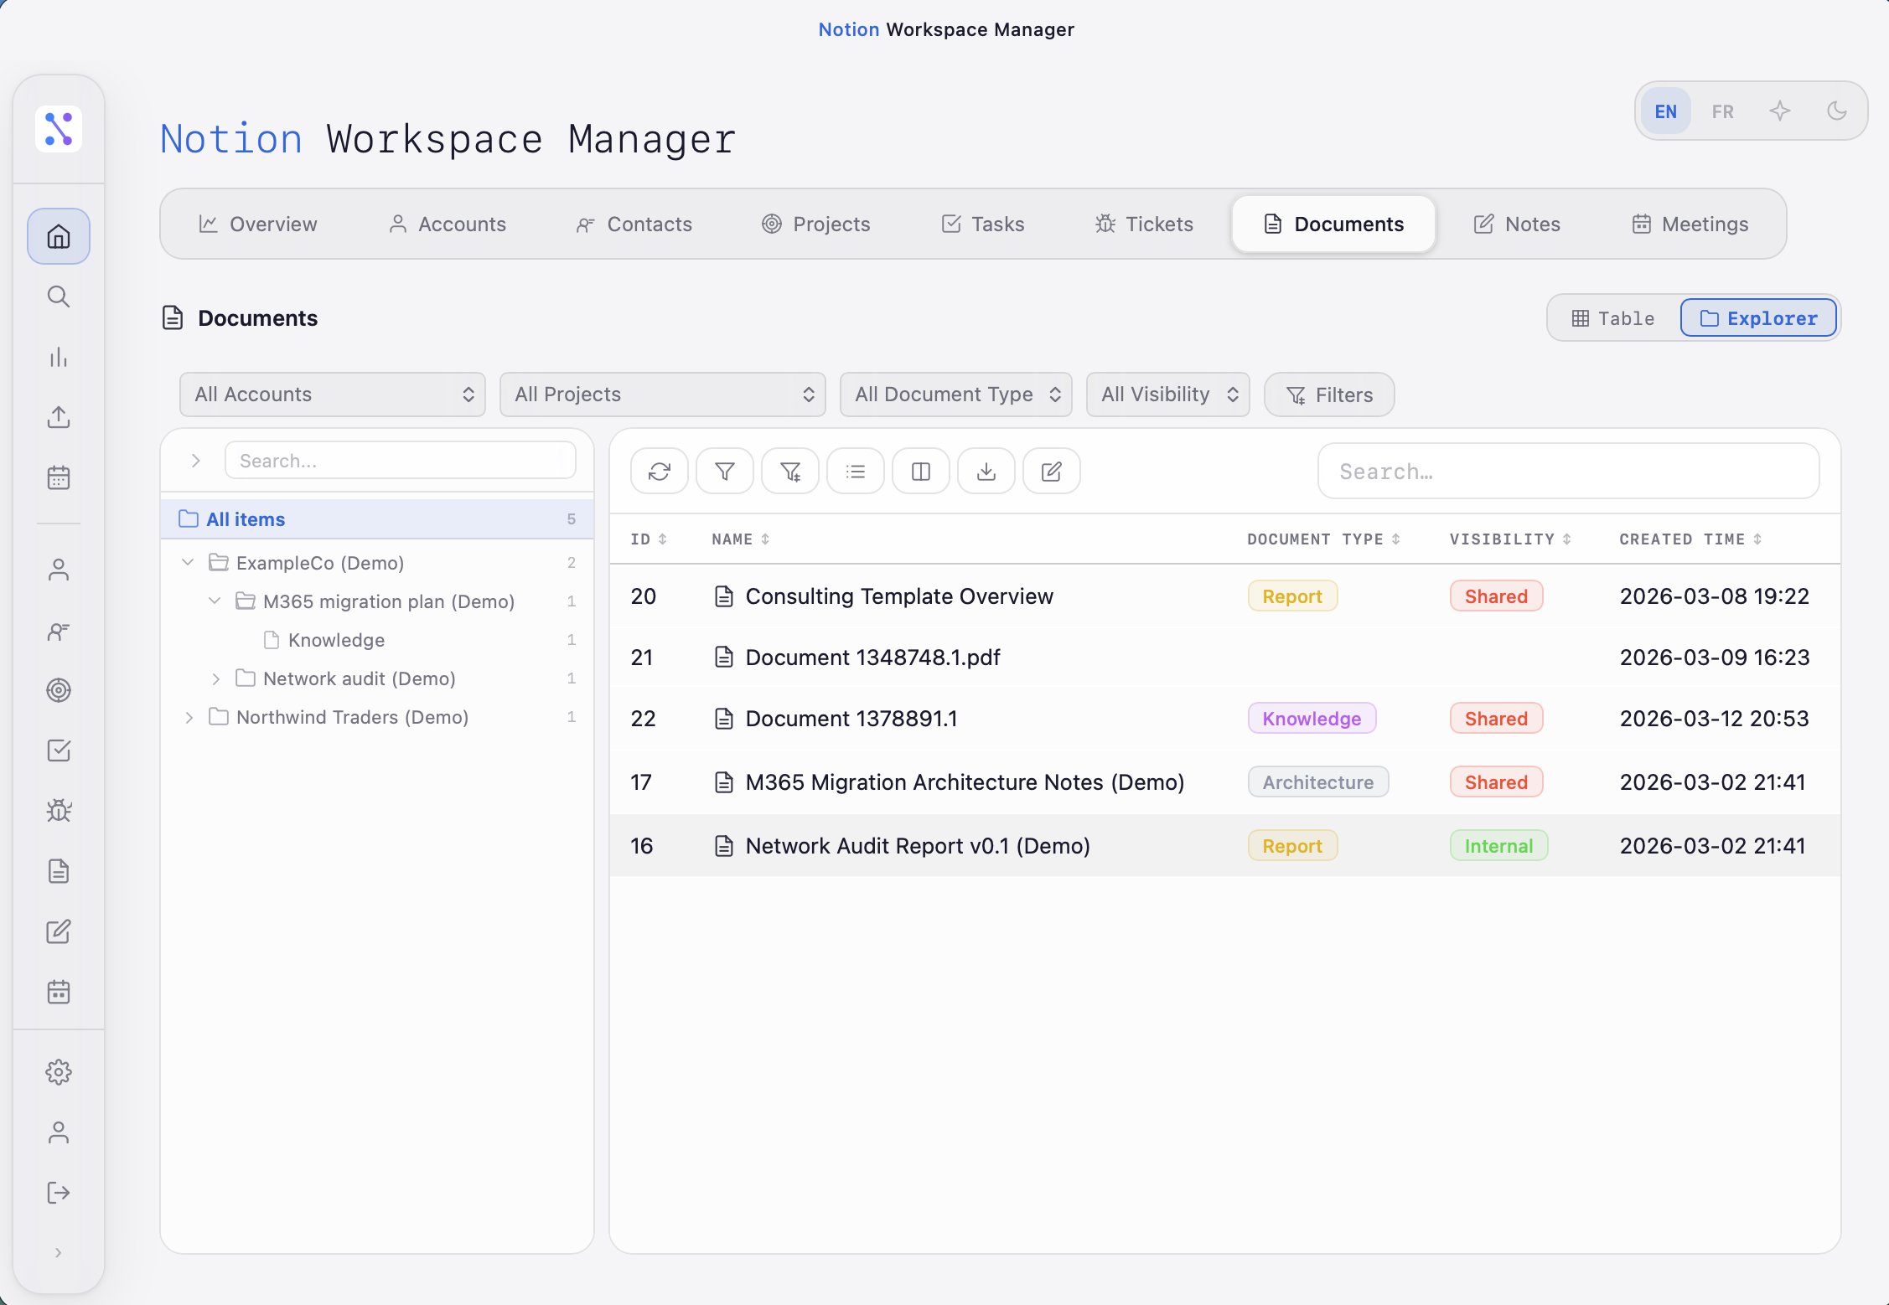This screenshot has height=1305, width=1889.
Task: Open the All Accounts dropdown
Action: (332, 394)
